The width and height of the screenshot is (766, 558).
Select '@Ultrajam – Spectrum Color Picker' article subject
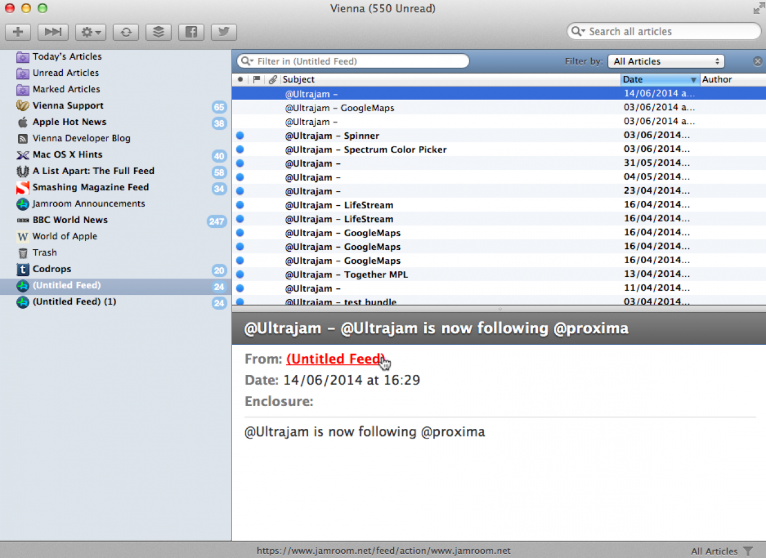(366, 150)
